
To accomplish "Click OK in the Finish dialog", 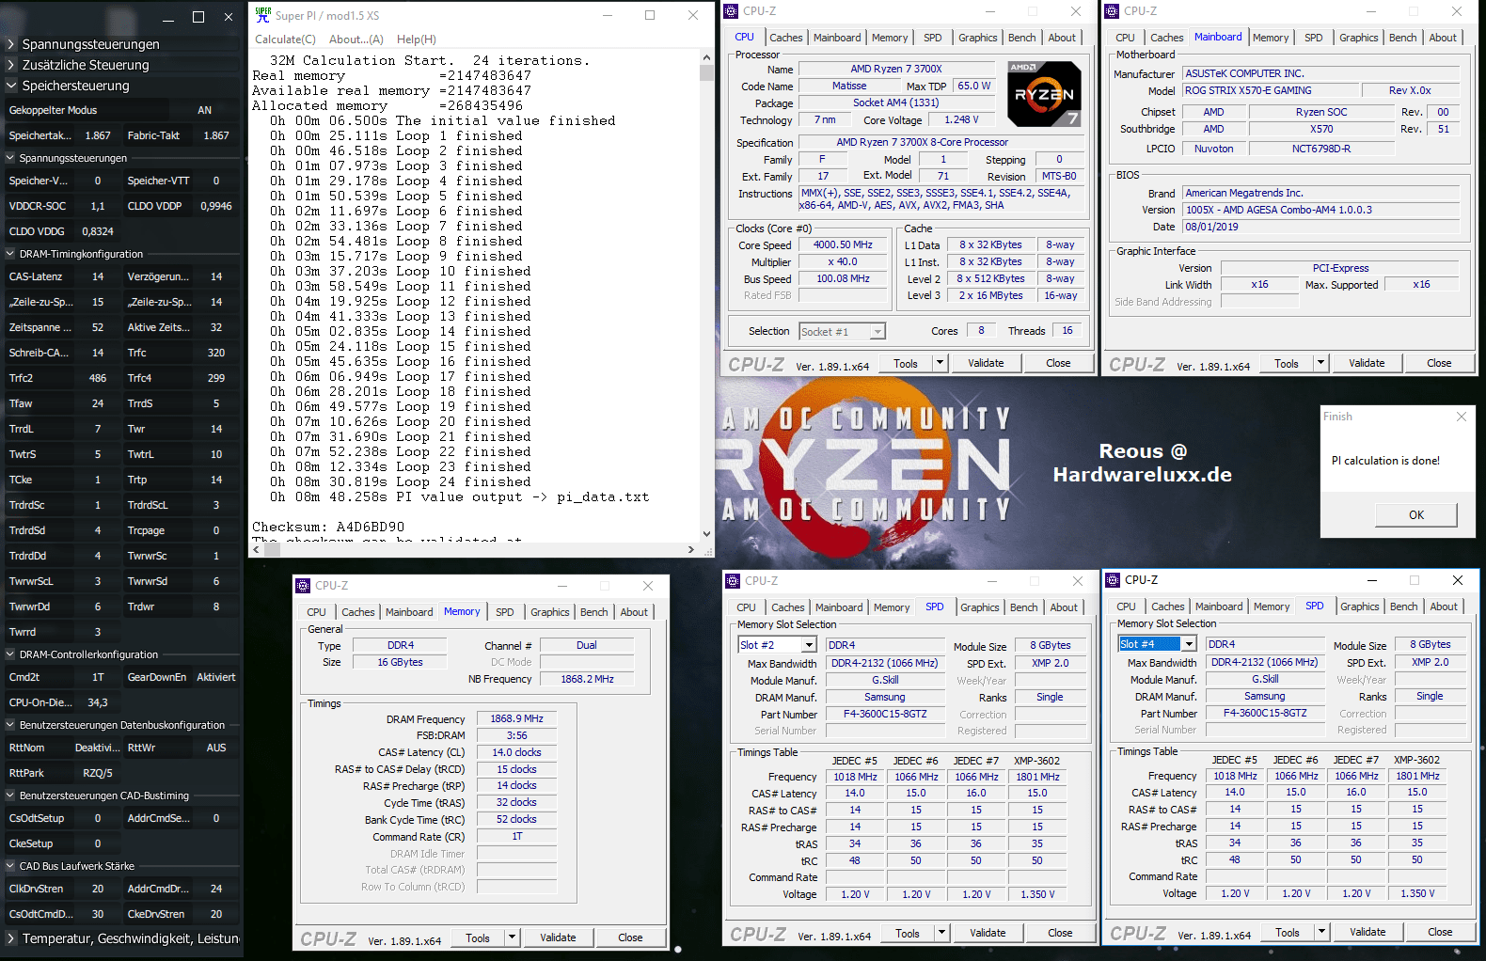I will (x=1416, y=514).
